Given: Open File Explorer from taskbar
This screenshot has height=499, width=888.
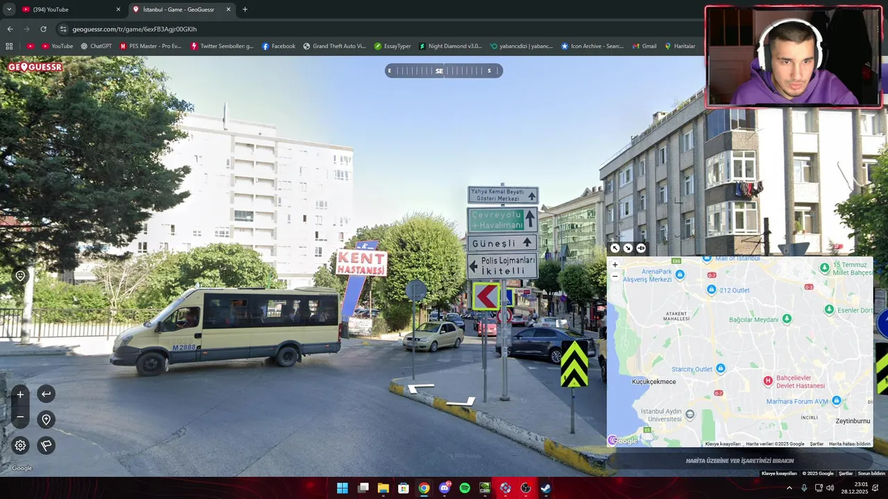Looking at the screenshot, I should (383, 488).
